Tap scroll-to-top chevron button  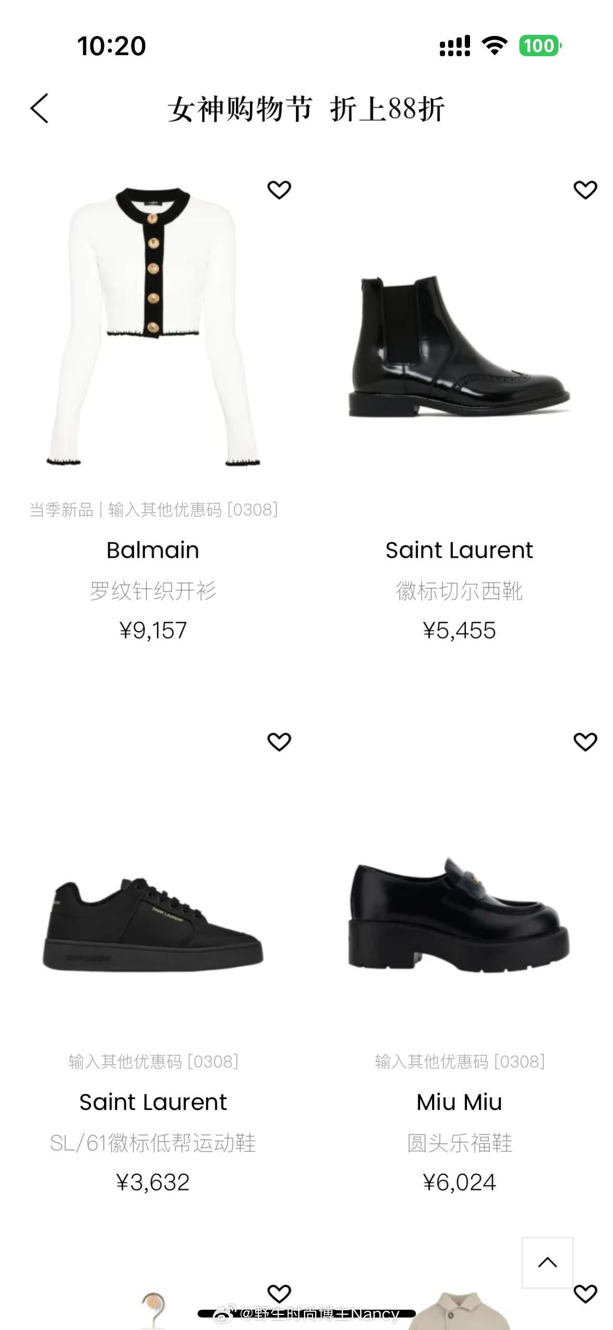547,1263
